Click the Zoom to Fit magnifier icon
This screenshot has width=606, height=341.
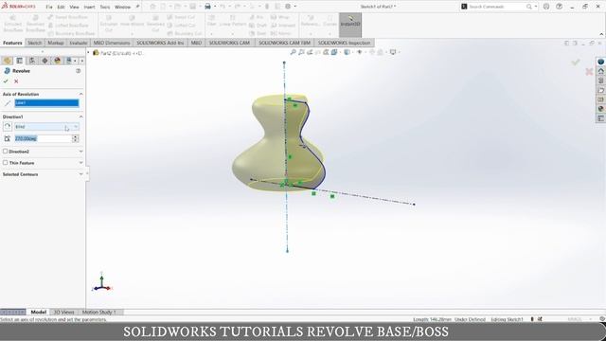[x=294, y=52]
